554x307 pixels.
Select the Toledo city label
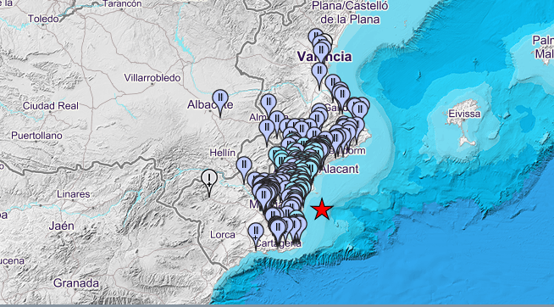click(43, 19)
